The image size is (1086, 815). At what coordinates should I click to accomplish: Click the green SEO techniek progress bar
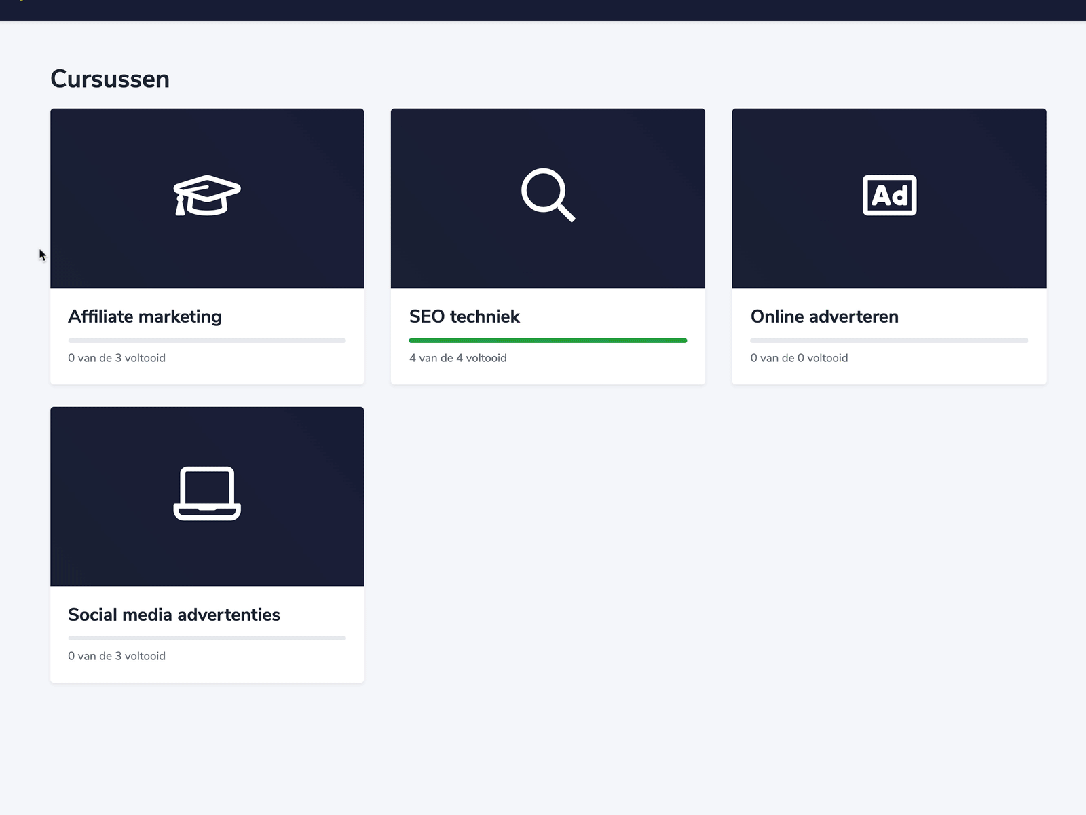click(548, 340)
